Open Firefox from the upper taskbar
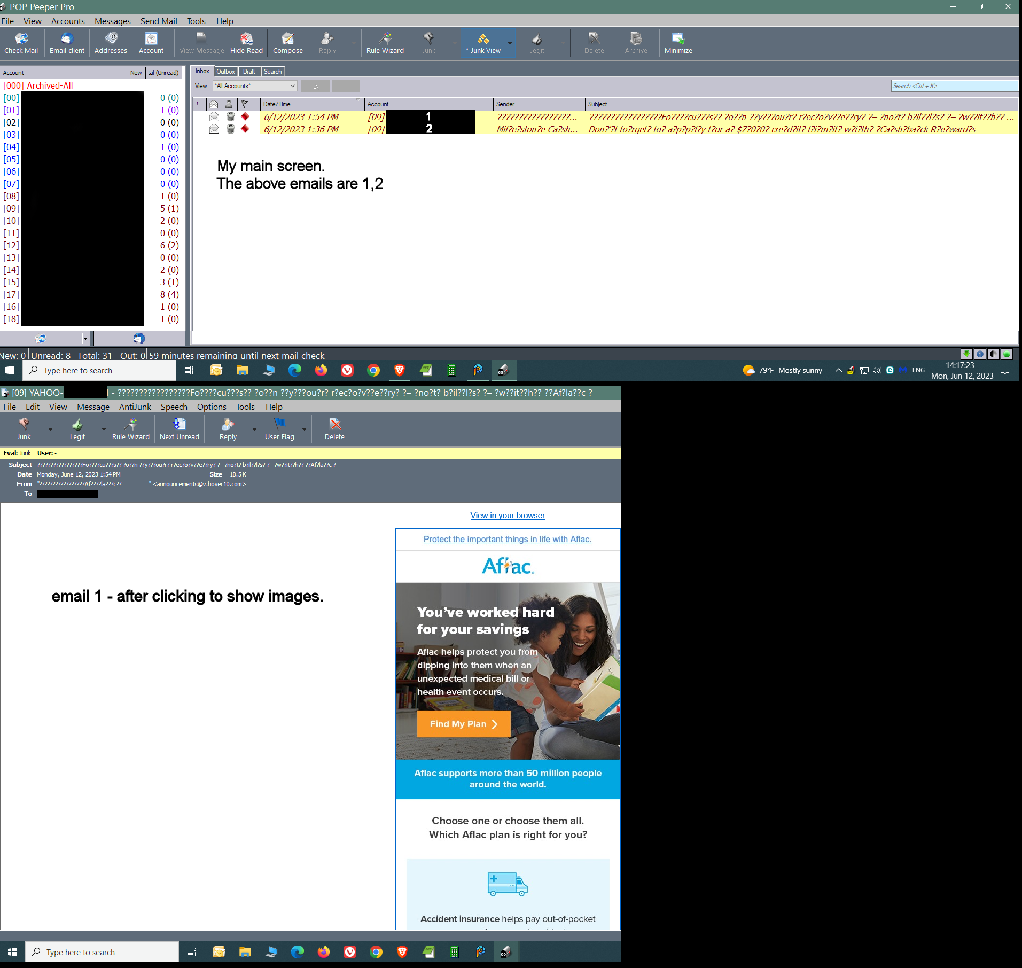The image size is (1022, 968). tap(321, 370)
